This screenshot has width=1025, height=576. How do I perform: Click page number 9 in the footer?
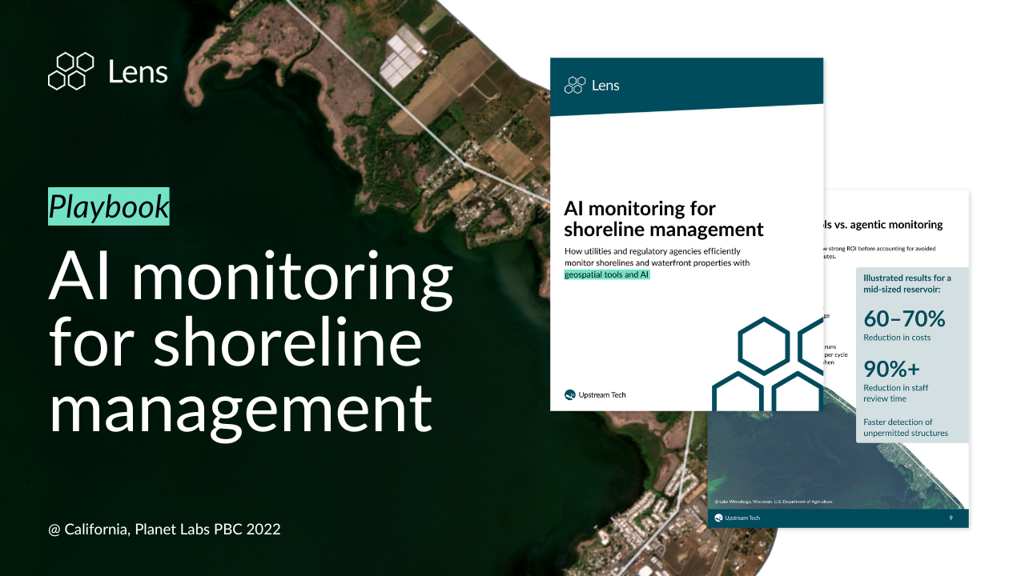click(x=951, y=518)
